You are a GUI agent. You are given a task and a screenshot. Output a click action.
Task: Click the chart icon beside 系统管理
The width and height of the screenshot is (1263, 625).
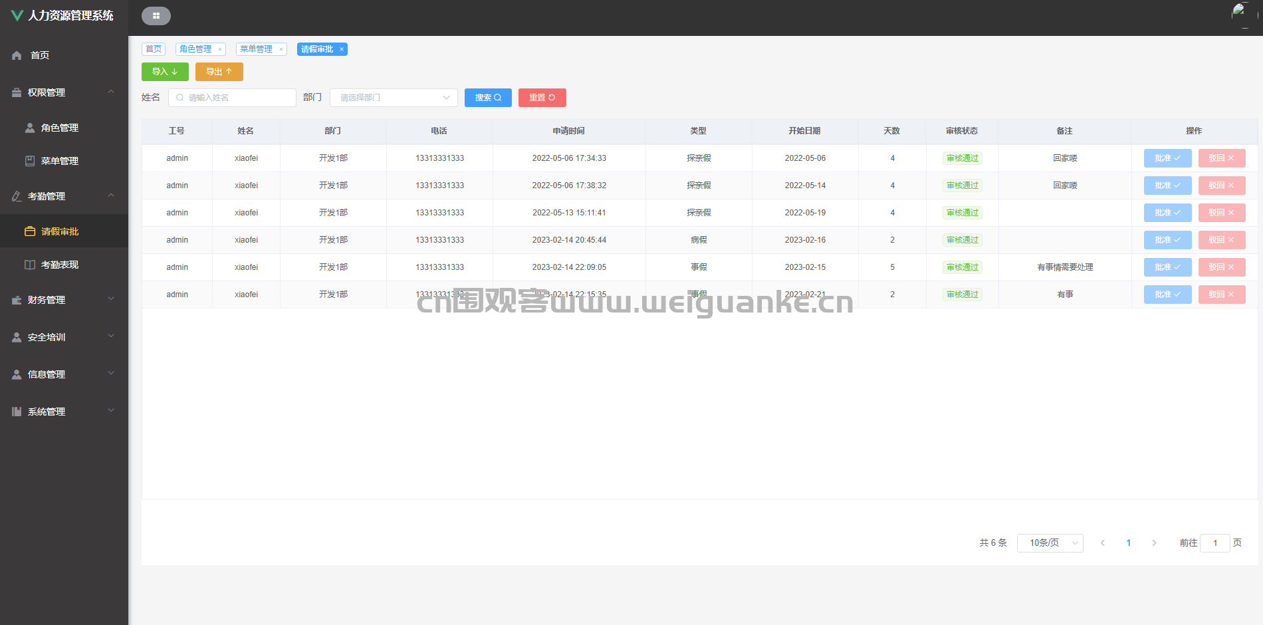17,412
